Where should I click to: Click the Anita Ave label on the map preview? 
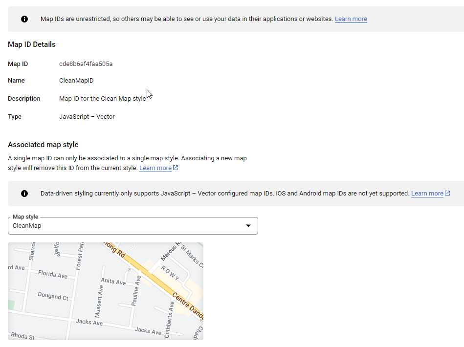tap(113, 282)
